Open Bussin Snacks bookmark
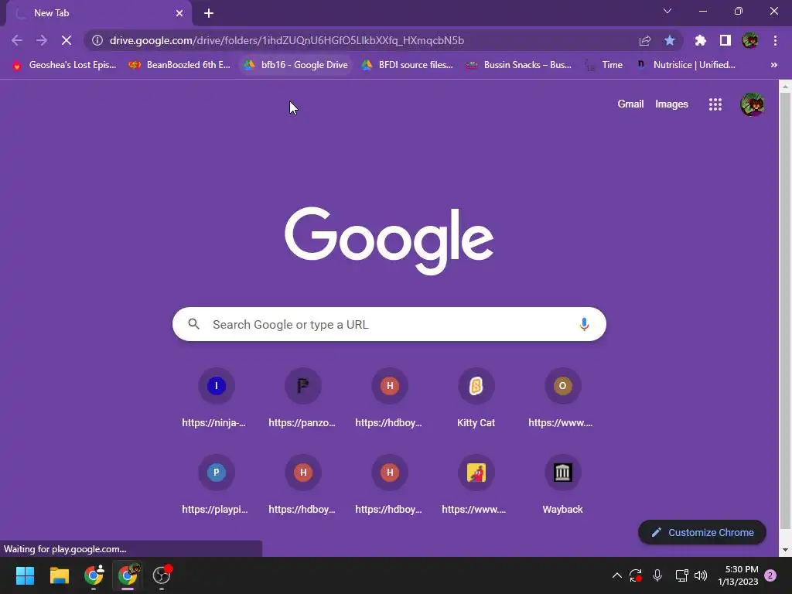This screenshot has width=792, height=594. coord(519,65)
